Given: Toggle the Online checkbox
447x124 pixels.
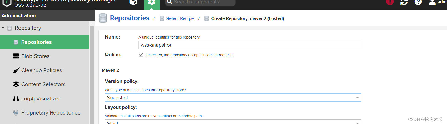Looking at the screenshot, I should [x=141, y=55].
